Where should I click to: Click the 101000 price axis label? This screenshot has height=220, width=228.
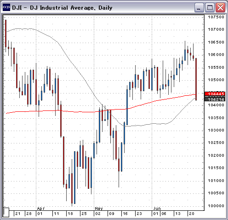216,181
